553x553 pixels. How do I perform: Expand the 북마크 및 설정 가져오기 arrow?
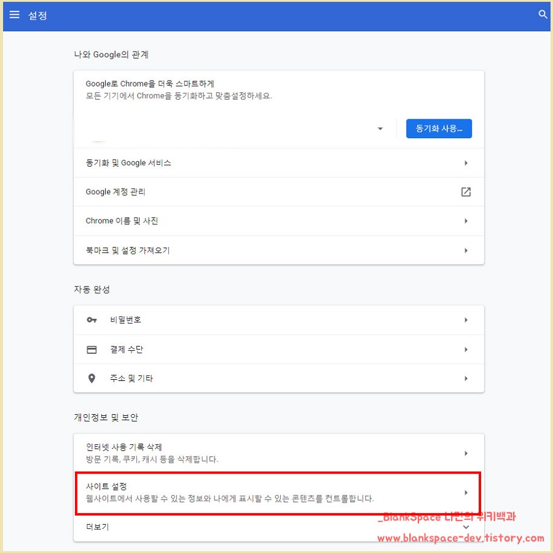tap(466, 251)
